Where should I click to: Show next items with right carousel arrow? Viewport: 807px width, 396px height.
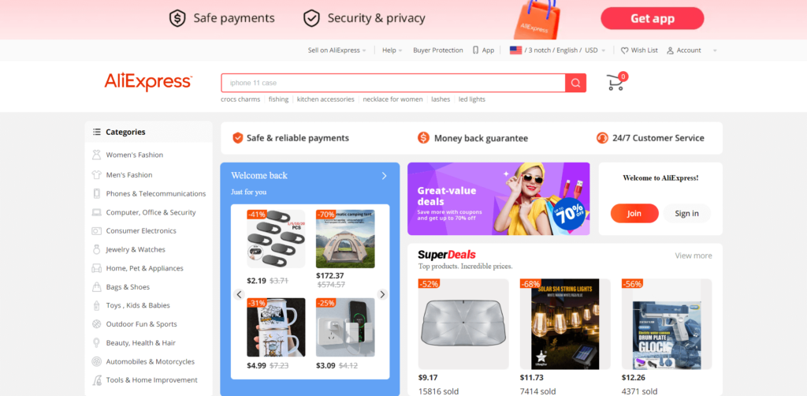(382, 294)
